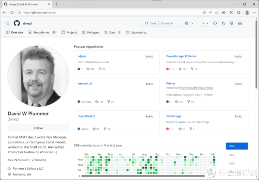259x180 pixels.
Task: Open the GitHub hamburger navigation menu
Action: (8, 23)
